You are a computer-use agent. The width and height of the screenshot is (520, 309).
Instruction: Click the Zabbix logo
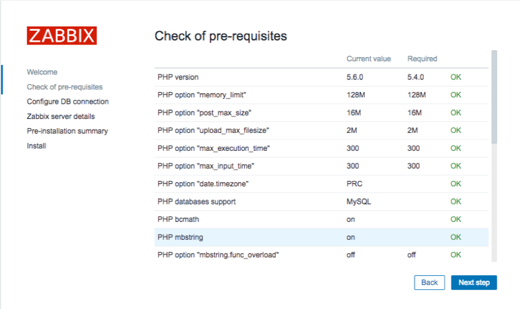(61, 35)
